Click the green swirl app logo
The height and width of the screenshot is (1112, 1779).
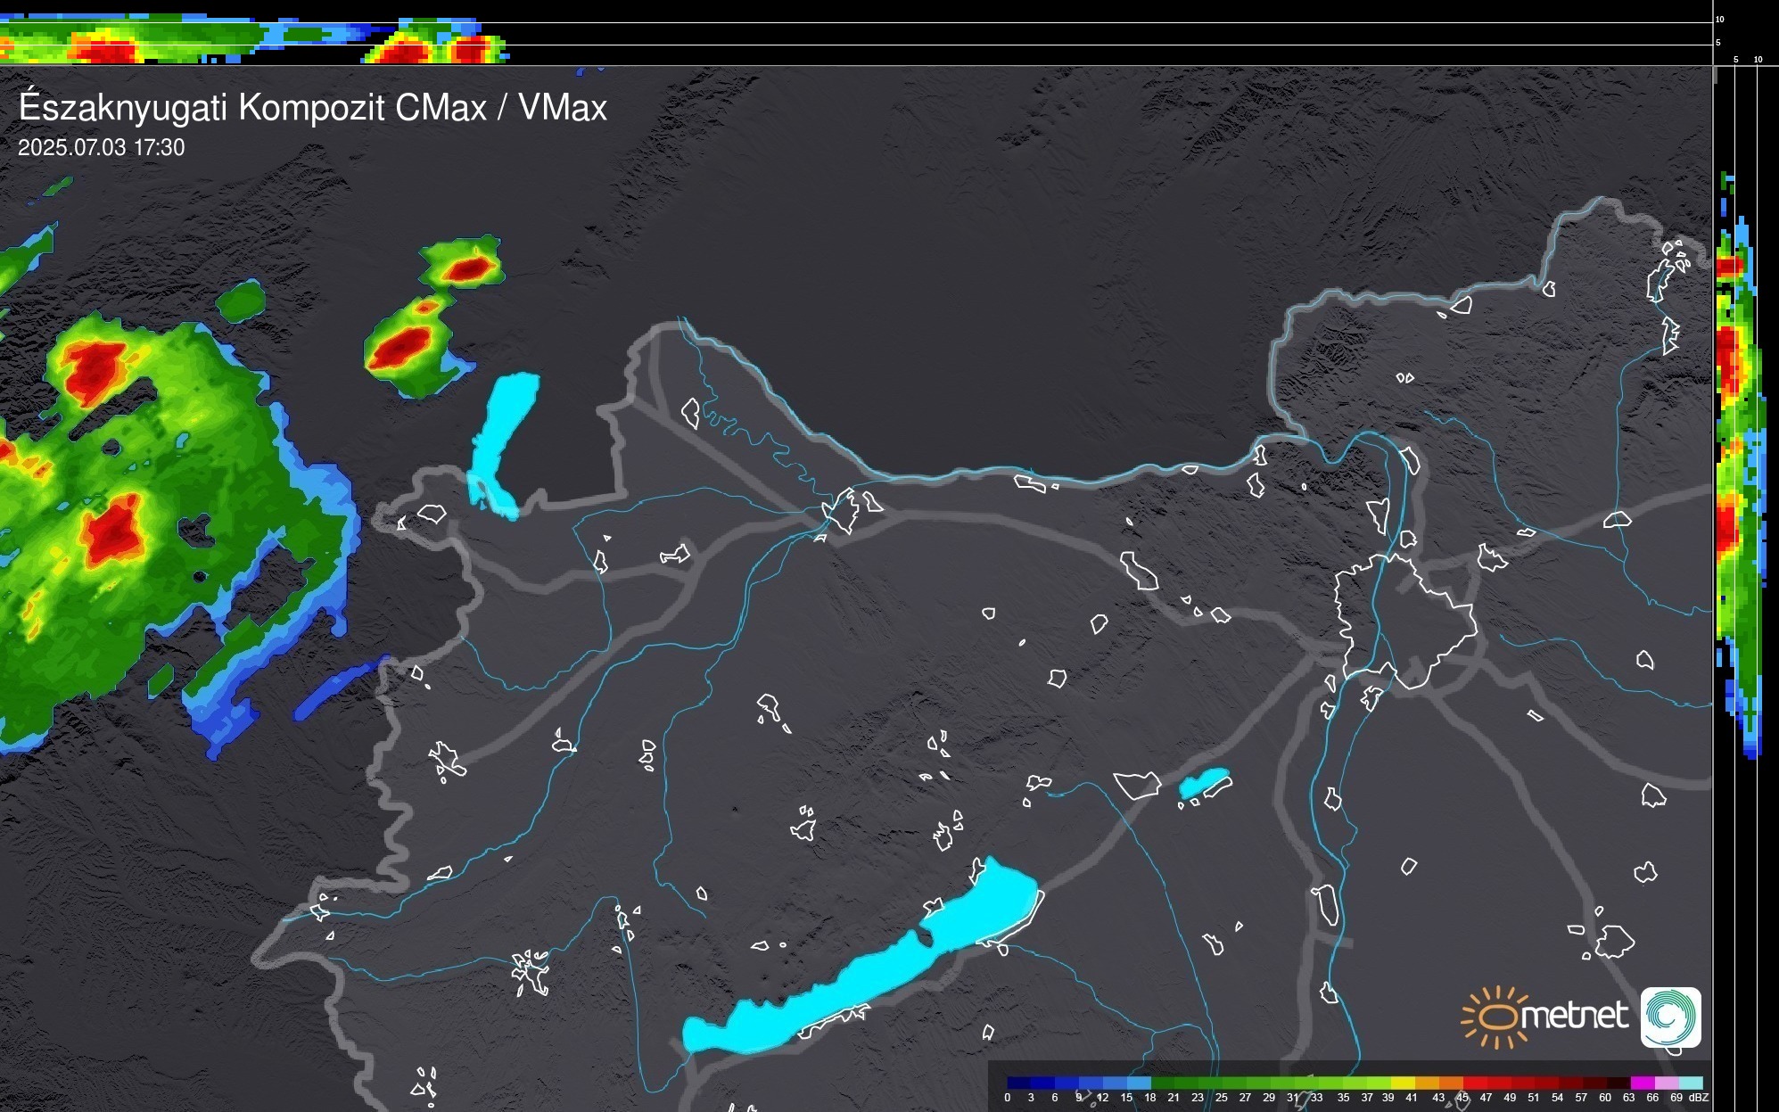point(1670,1017)
